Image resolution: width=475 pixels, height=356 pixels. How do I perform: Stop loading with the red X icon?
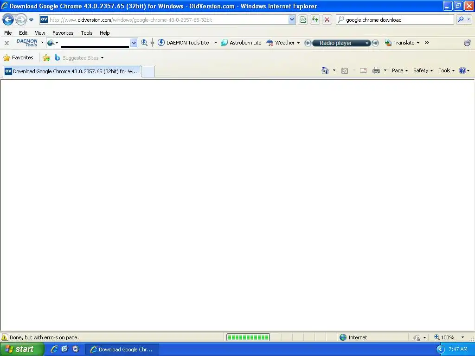coord(327,19)
